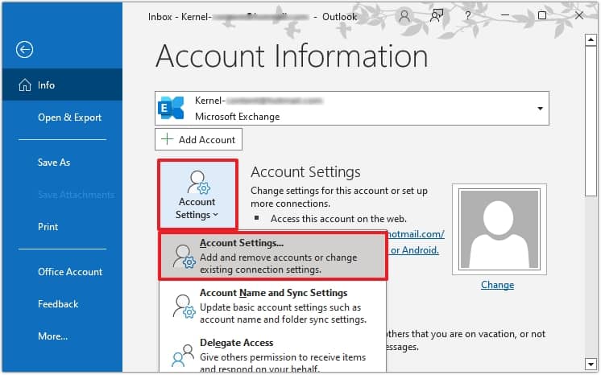
Task: Click the Change link under the profile photo
Action: [x=498, y=285]
